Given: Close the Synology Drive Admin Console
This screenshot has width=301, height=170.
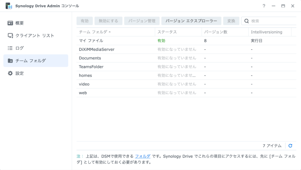Looking at the screenshot, I should (x=292, y=6).
